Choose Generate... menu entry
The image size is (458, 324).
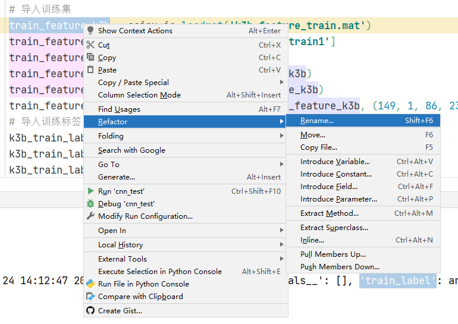pyautogui.click(x=186, y=177)
